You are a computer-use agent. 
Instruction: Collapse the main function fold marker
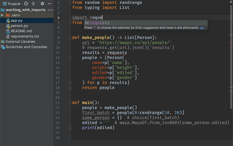click(70, 102)
